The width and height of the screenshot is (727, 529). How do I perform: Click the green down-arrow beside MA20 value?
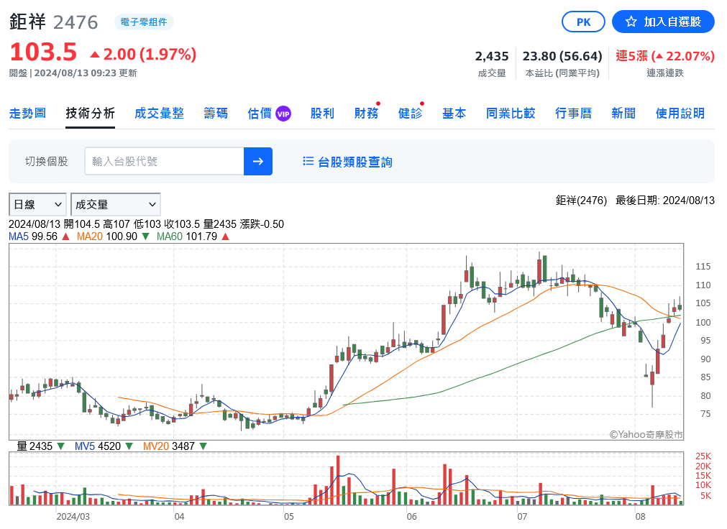click(x=145, y=236)
